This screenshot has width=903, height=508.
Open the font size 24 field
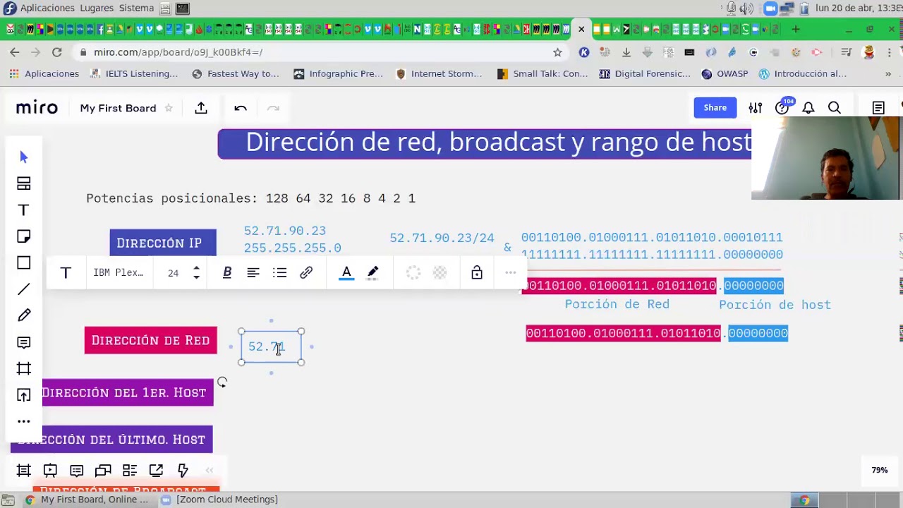coord(174,273)
